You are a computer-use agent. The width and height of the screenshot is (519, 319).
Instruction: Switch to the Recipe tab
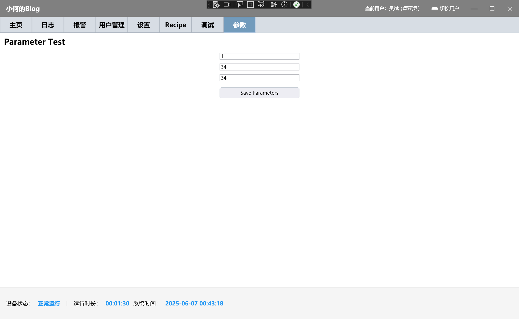(176, 25)
